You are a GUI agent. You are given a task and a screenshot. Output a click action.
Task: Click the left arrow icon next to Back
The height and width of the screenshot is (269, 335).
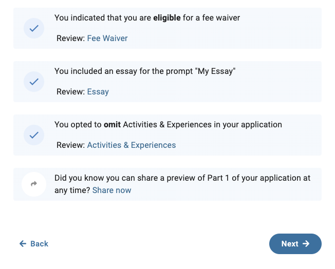click(x=23, y=244)
